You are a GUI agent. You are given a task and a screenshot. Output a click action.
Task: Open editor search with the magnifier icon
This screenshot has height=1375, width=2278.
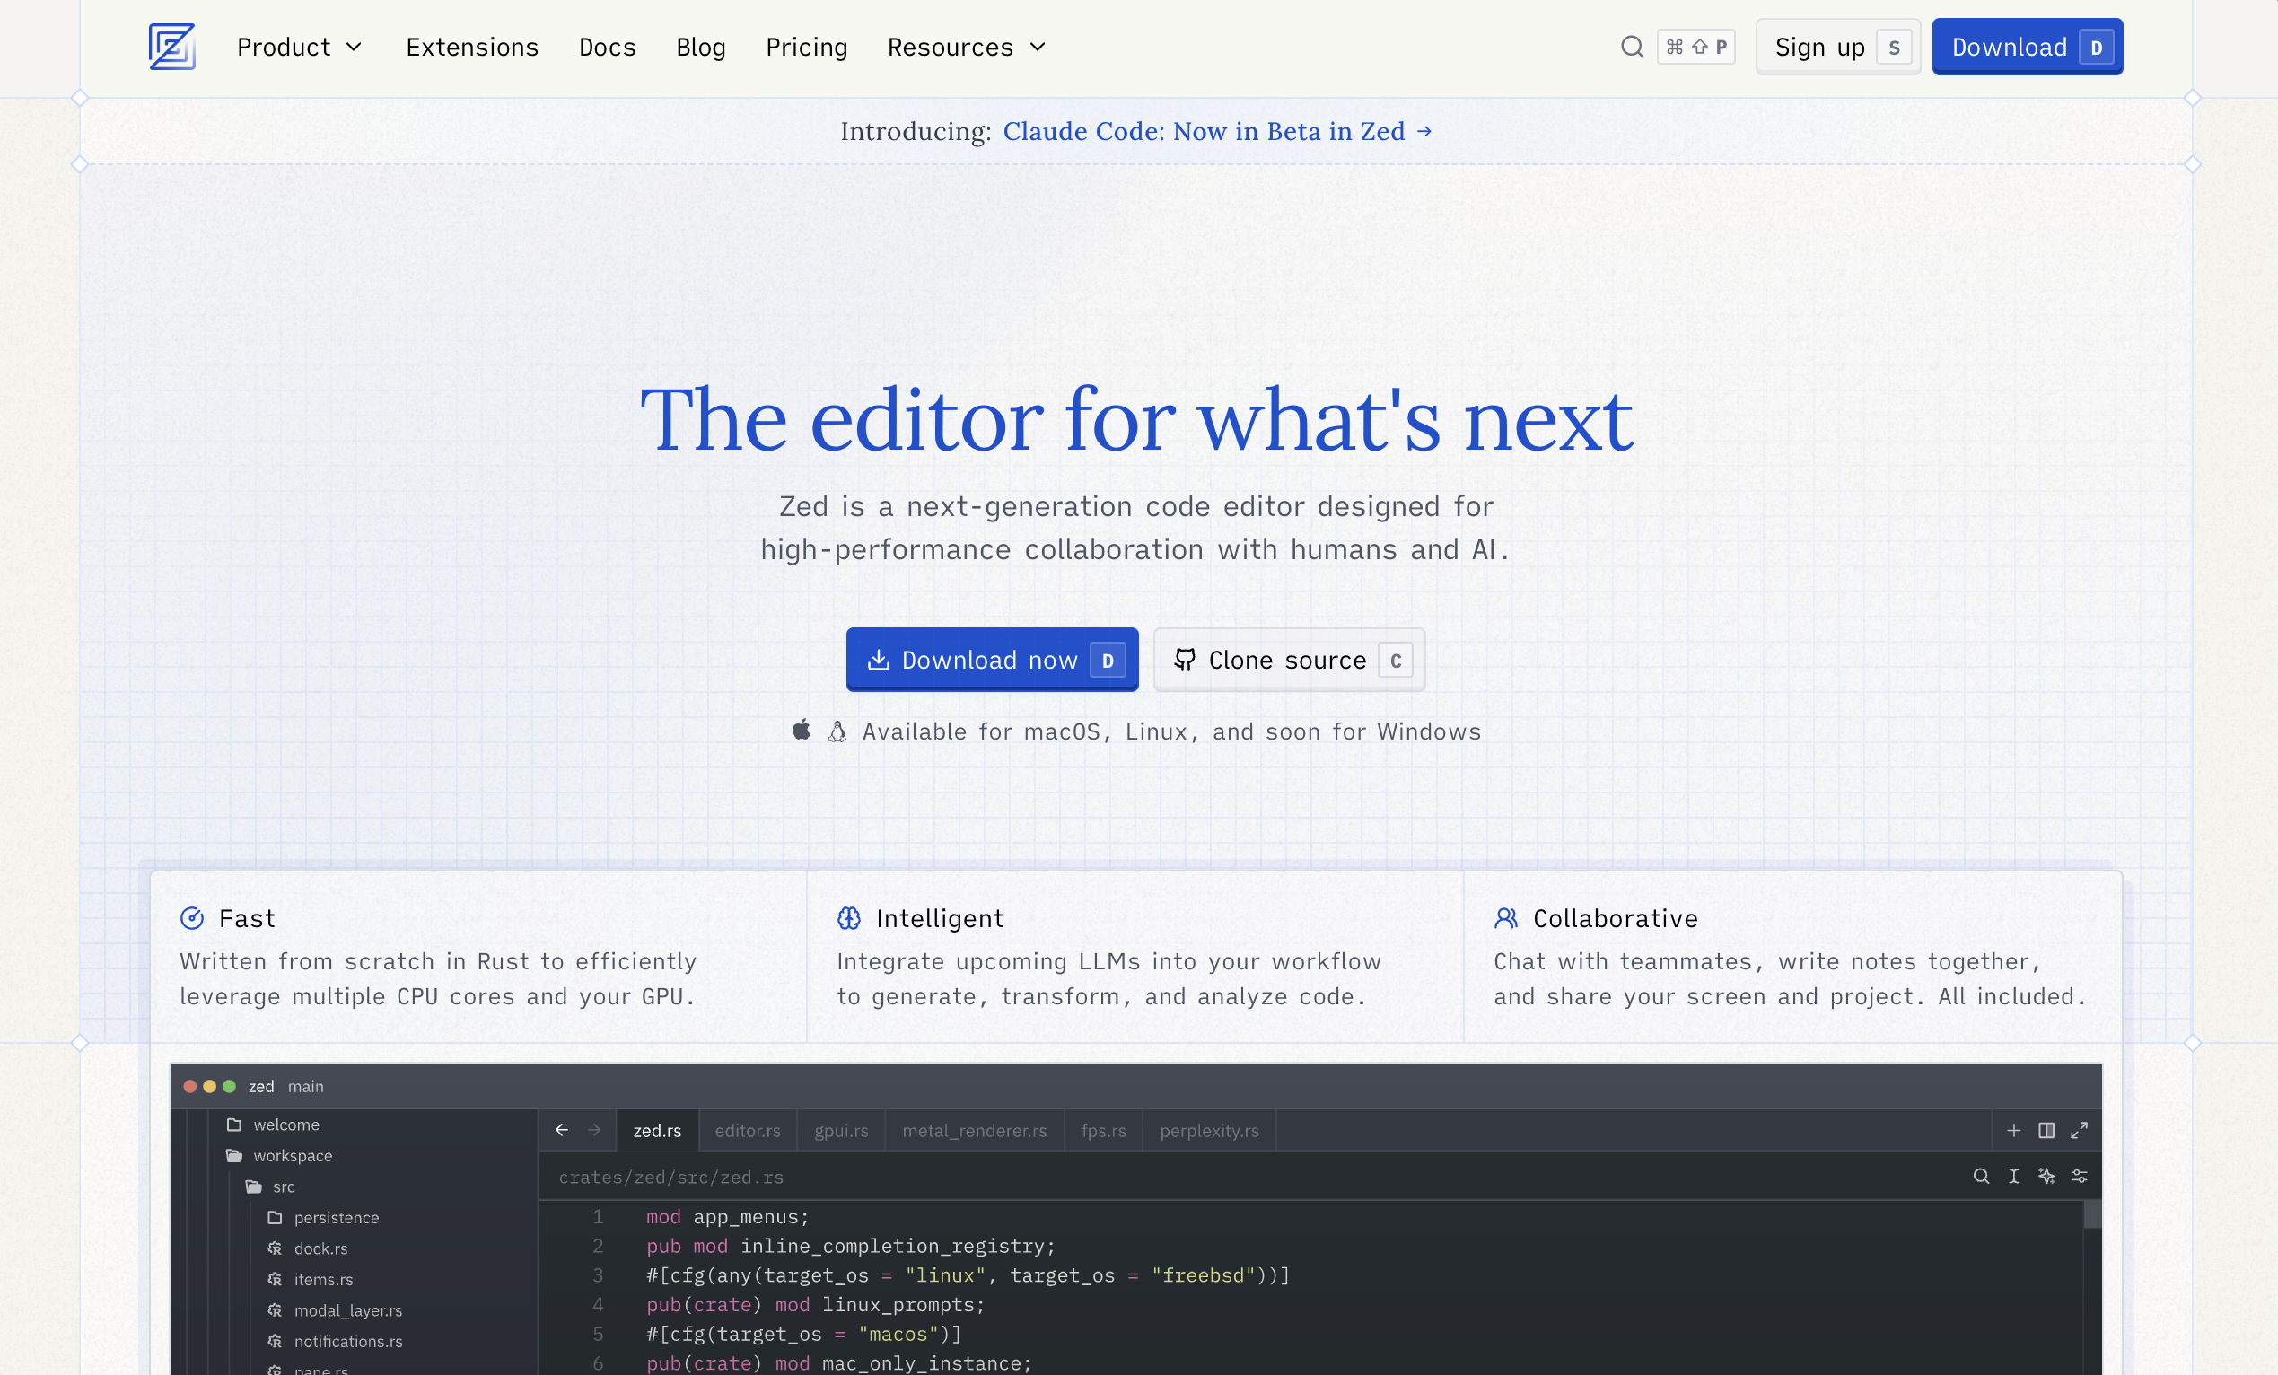click(1981, 1175)
